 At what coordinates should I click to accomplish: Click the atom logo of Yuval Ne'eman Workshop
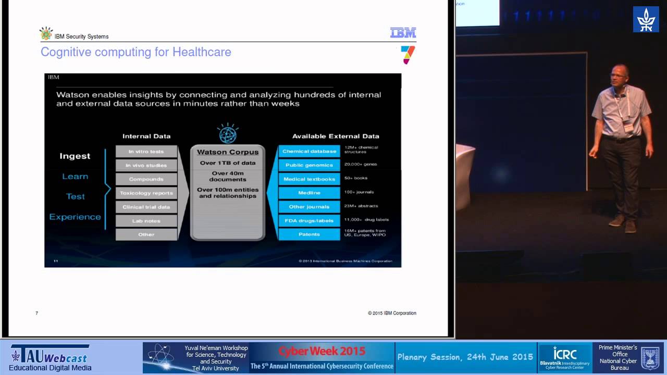click(162, 357)
